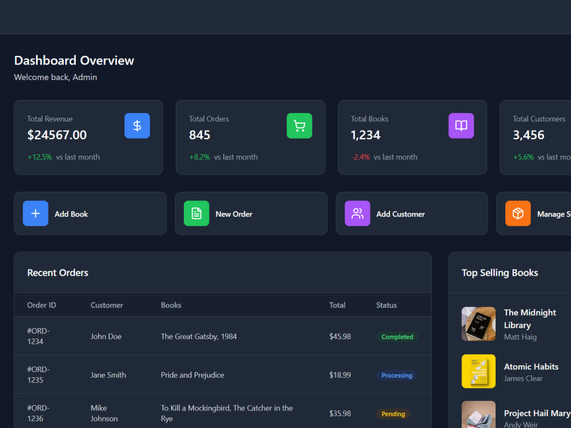Click the $24567.00 revenue value

[x=57, y=135]
